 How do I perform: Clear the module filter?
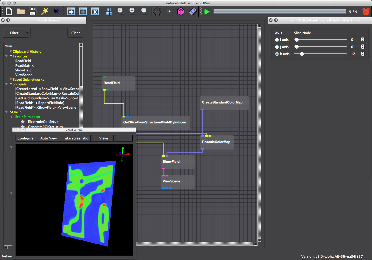[x=76, y=33]
